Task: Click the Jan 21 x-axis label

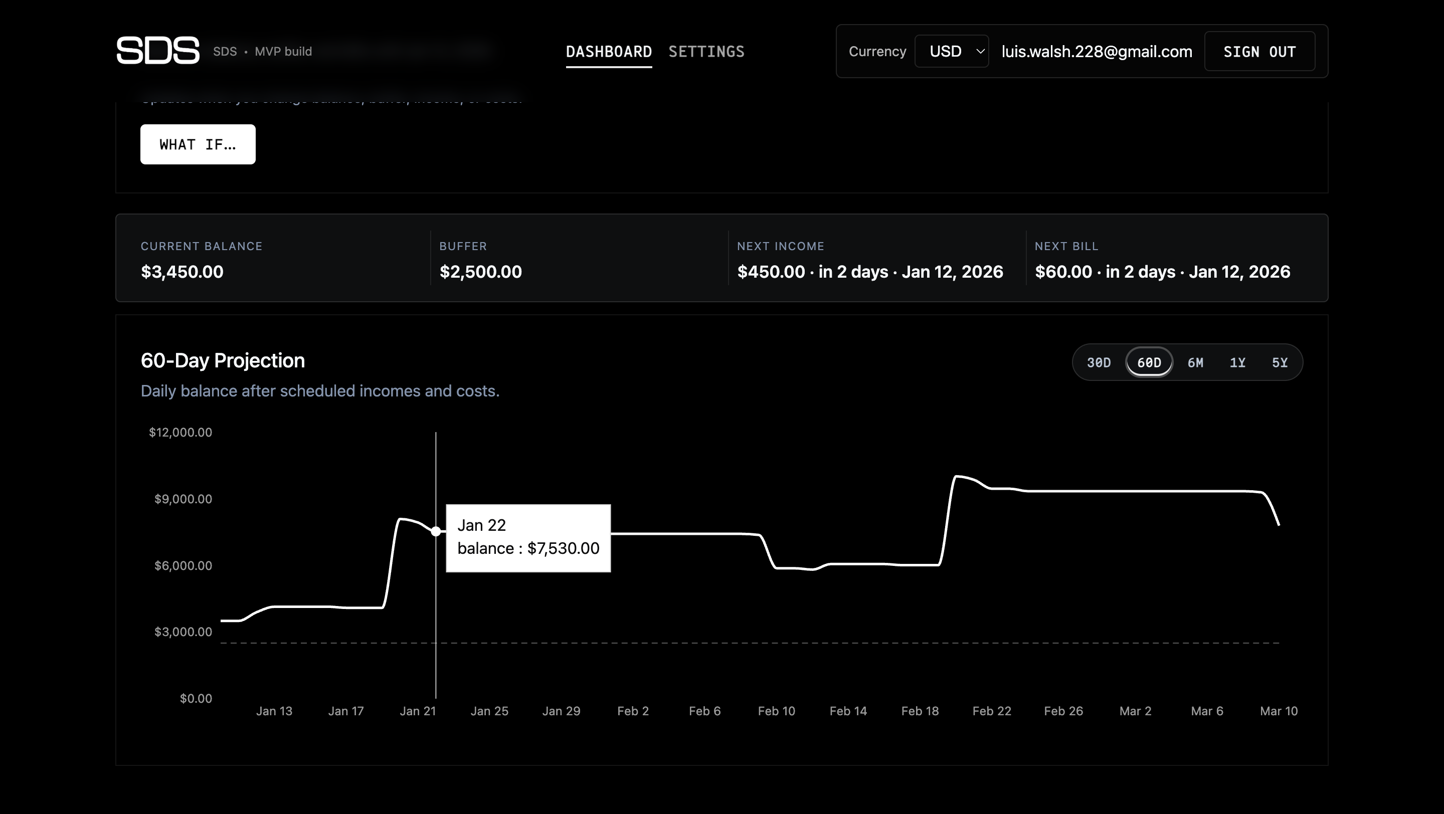Action: (418, 711)
